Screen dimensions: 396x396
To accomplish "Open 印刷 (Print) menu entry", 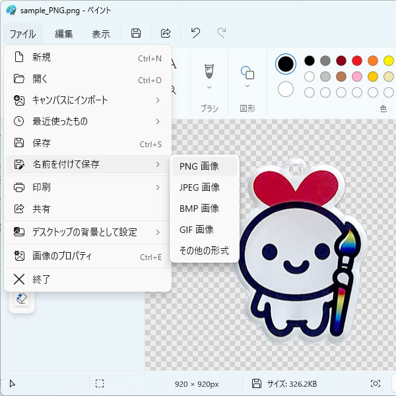I will (87, 187).
